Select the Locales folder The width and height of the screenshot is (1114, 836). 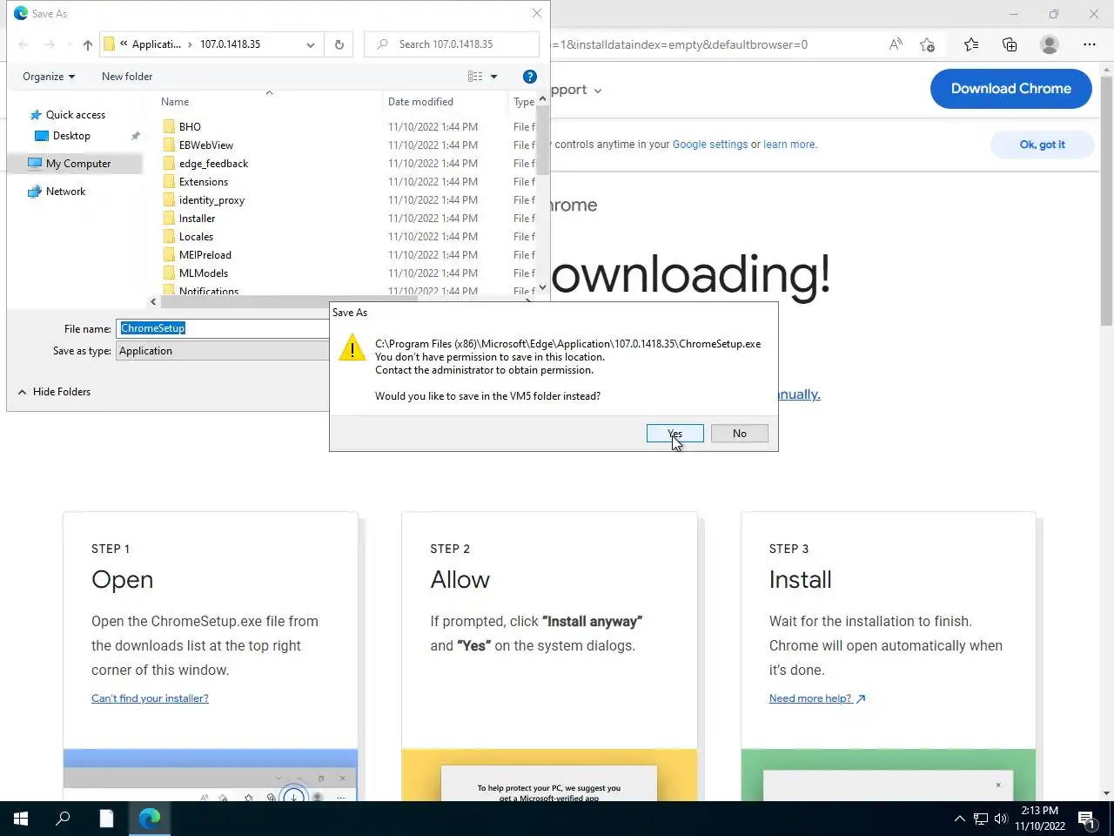196,237
